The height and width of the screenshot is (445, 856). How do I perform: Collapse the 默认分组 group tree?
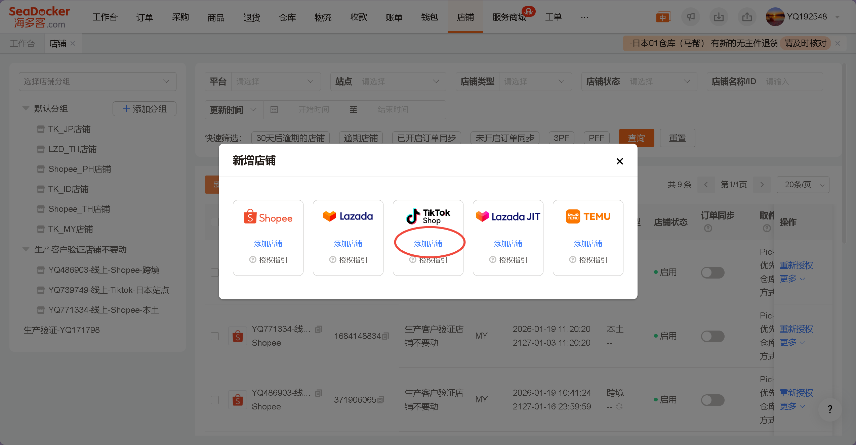pyautogui.click(x=26, y=108)
